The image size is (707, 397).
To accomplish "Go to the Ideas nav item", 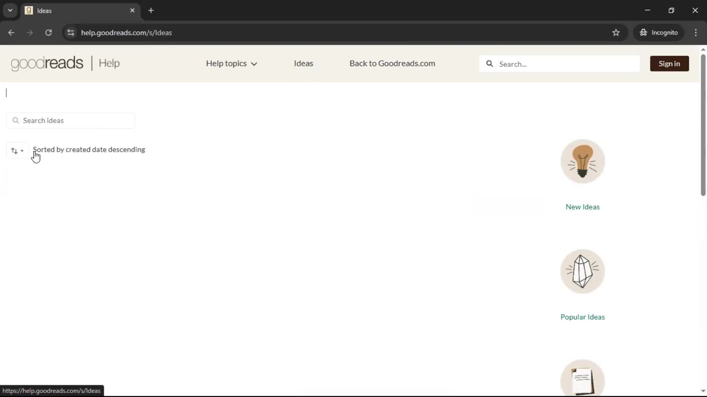I will coord(303,63).
